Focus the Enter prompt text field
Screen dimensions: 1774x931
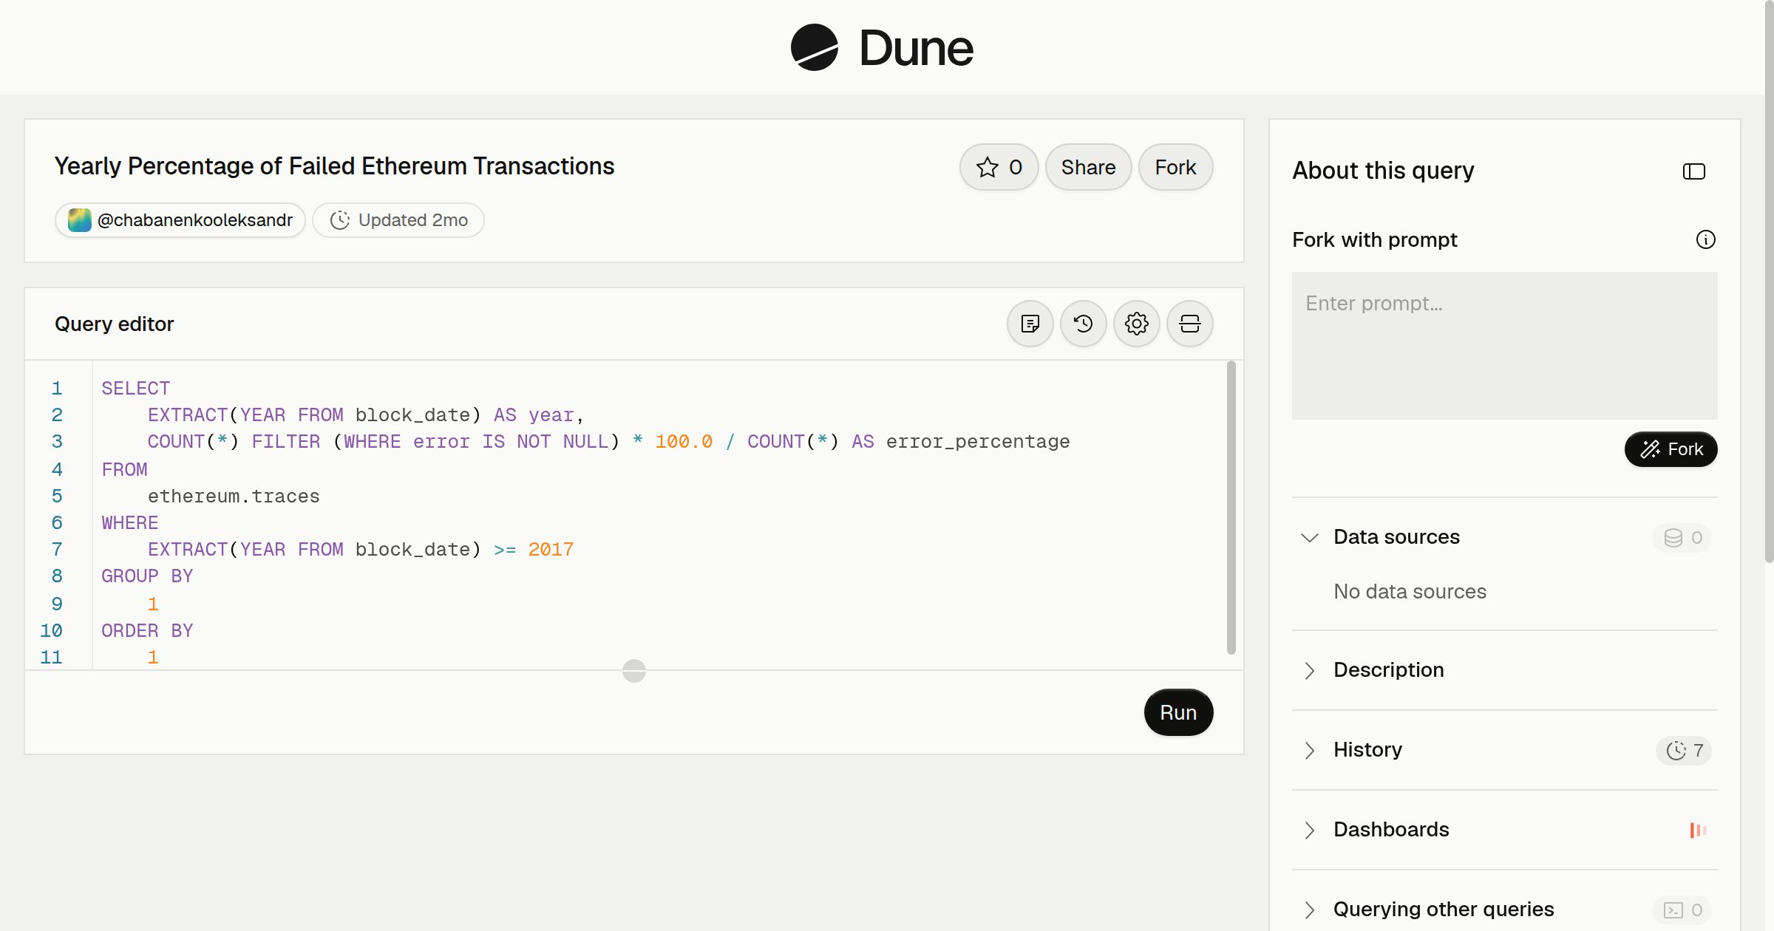point(1504,346)
